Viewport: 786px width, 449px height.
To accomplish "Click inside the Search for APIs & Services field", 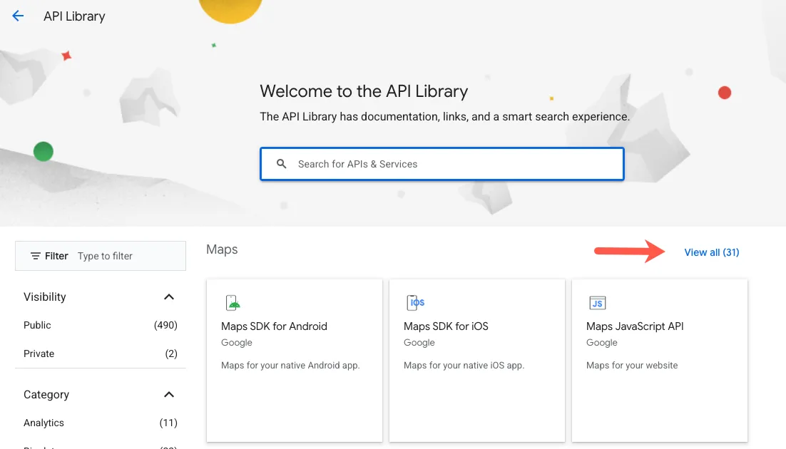I will point(442,164).
